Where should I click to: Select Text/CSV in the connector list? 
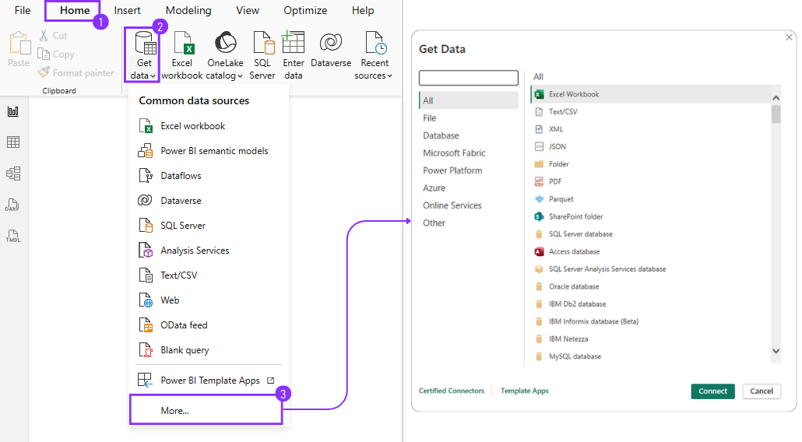pyautogui.click(x=651, y=111)
